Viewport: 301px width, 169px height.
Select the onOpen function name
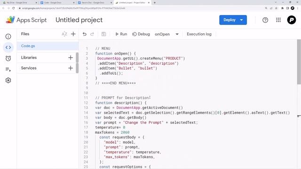click(x=162, y=34)
